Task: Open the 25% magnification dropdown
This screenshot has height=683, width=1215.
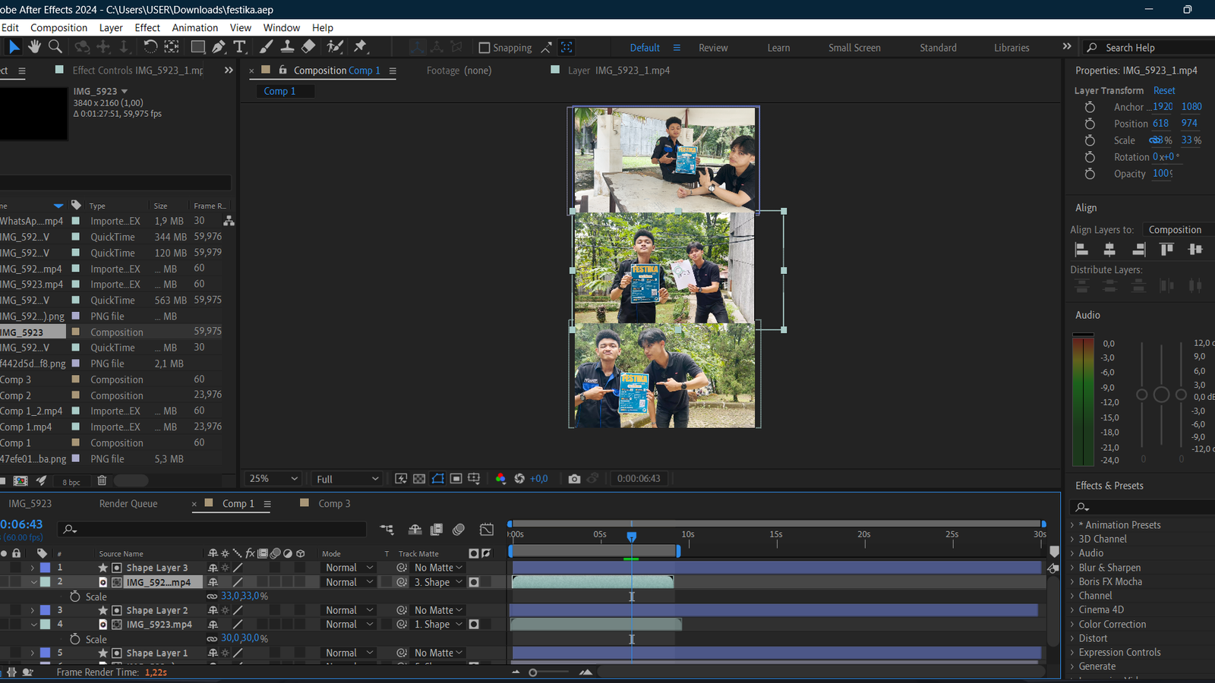Action: point(273,479)
